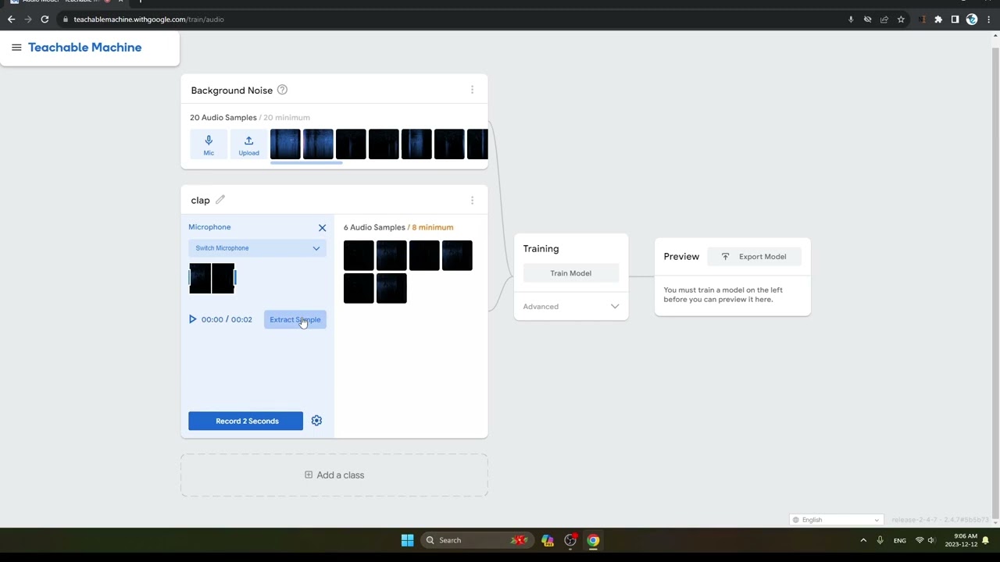Click the browser back arrow

[12, 20]
